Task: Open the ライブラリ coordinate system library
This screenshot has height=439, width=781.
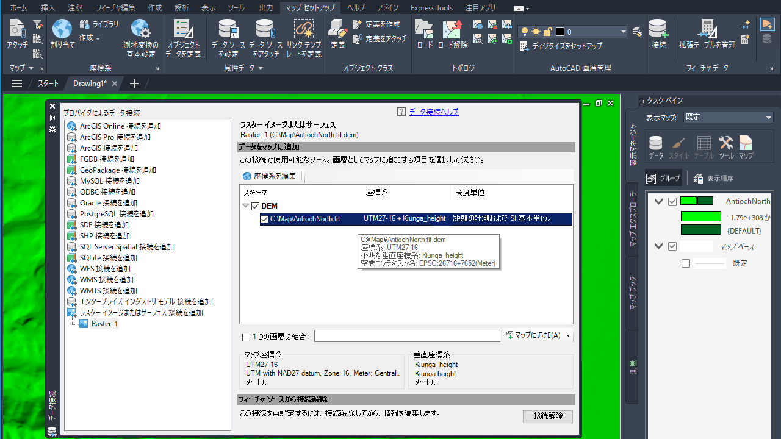Action: [x=99, y=24]
